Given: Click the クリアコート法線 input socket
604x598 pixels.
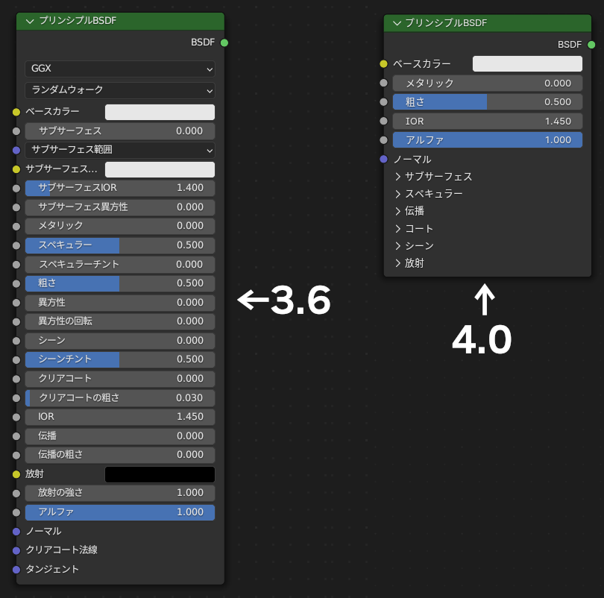Looking at the screenshot, I should (16, 550).
